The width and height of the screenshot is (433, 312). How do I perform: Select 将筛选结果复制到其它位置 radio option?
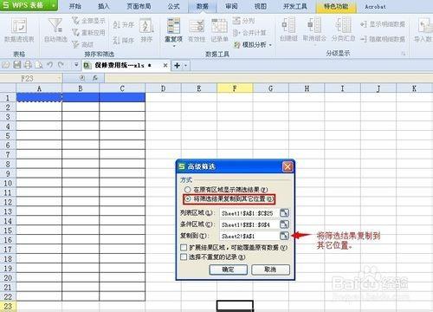pyautogui.click(x=188, y=198)
